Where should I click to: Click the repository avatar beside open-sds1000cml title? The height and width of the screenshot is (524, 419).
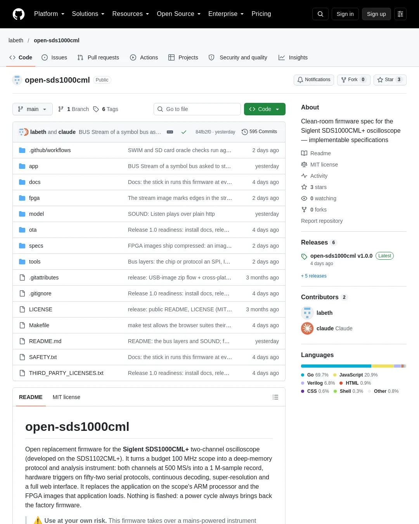pyautogui.click(x=17, y=80)
